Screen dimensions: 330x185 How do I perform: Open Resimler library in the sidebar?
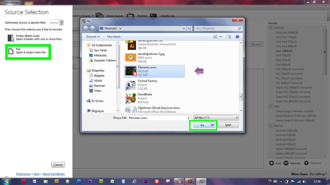click(x=97, y=86)
